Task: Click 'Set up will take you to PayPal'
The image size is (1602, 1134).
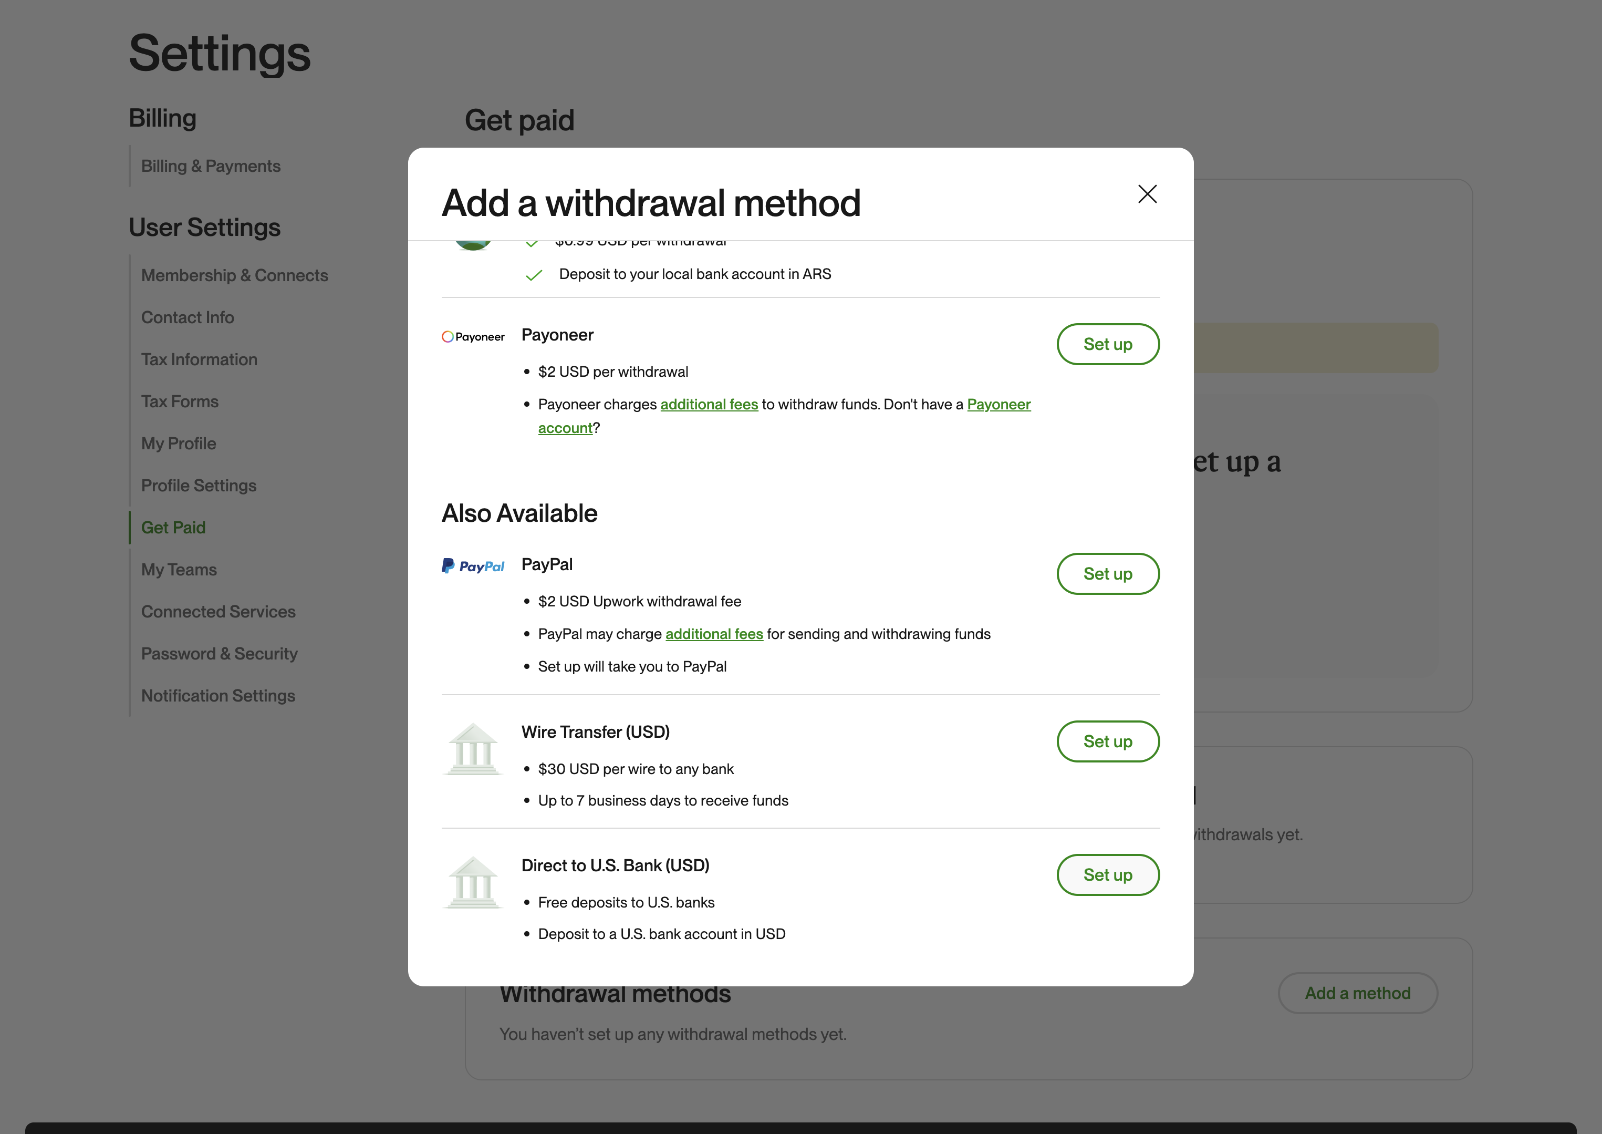Action: (632, 666)
